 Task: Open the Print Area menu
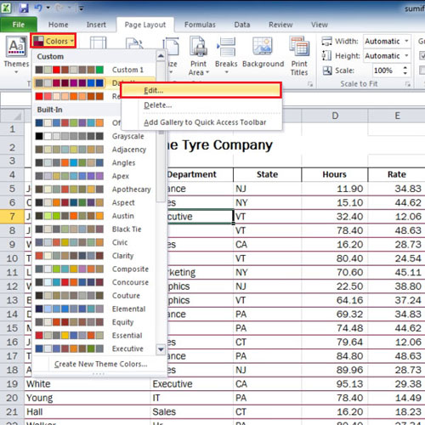198,56
